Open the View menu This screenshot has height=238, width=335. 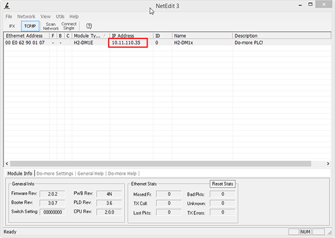[45, 17]
